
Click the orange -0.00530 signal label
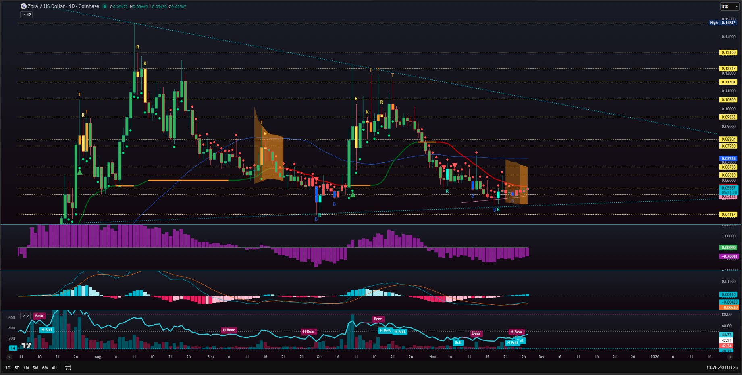click(x=729, y=307)
